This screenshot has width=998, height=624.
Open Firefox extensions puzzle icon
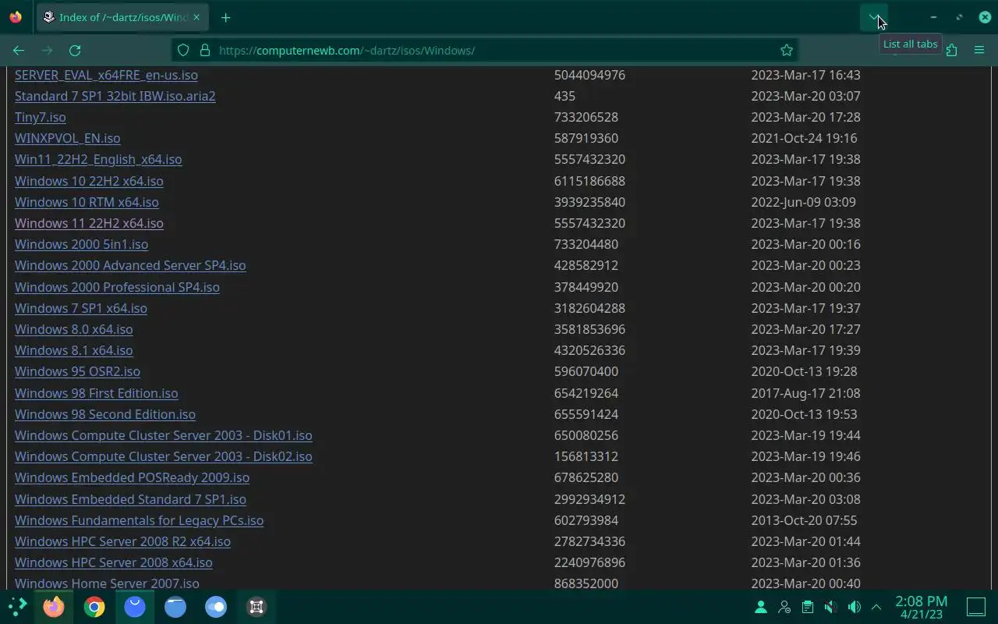coord(951,50)
